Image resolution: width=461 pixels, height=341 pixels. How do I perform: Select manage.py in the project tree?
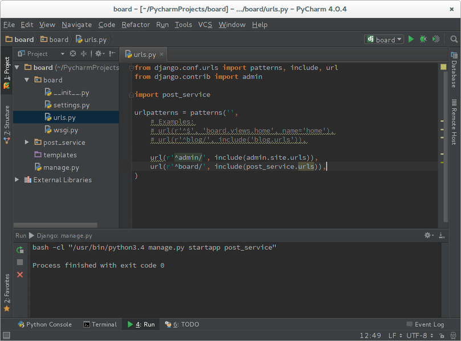click(57, 167)
